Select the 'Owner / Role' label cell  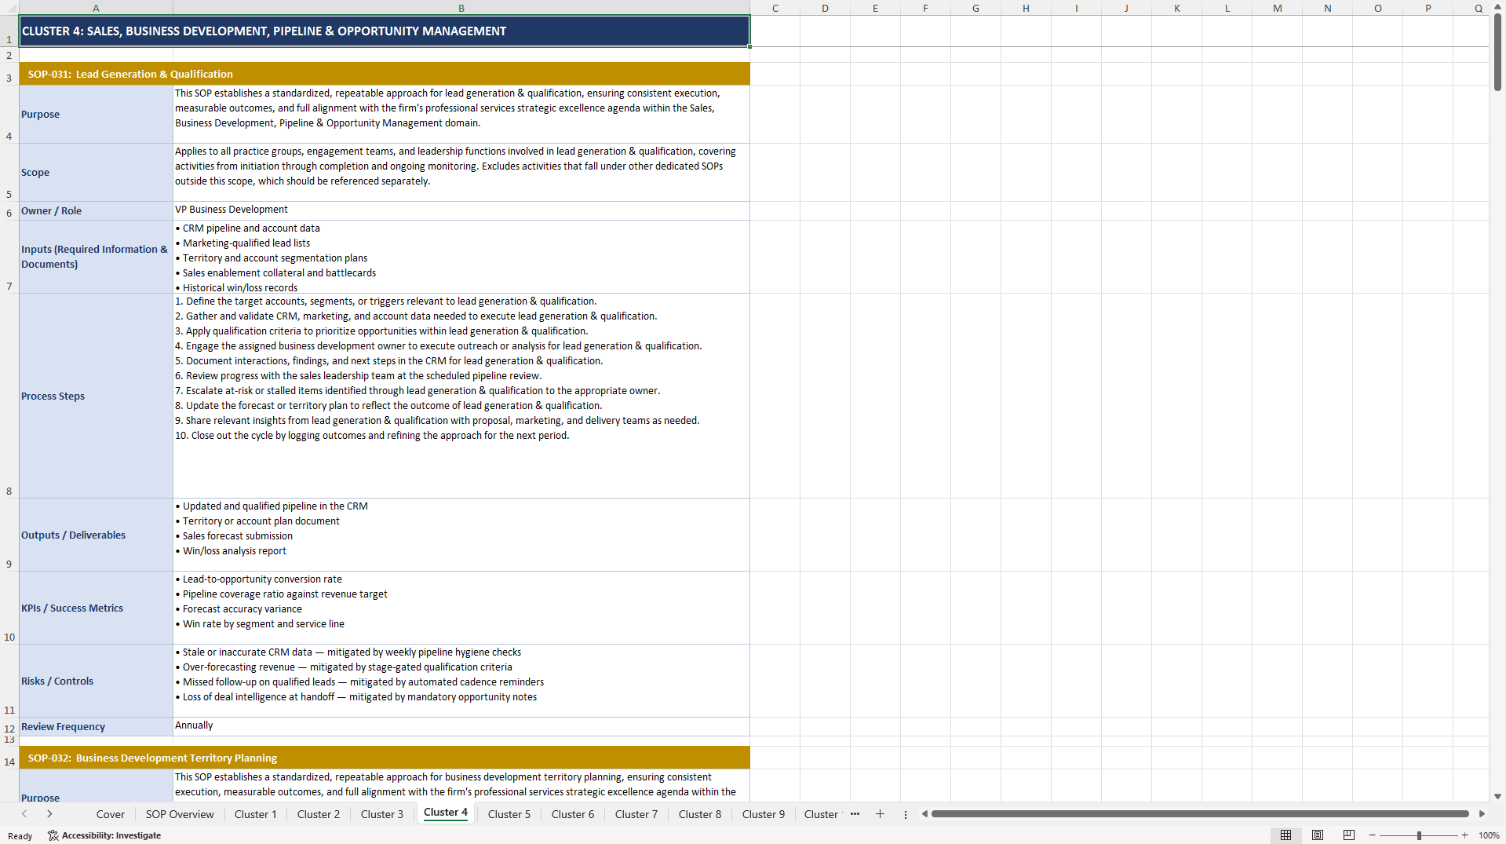coord(96,211)
